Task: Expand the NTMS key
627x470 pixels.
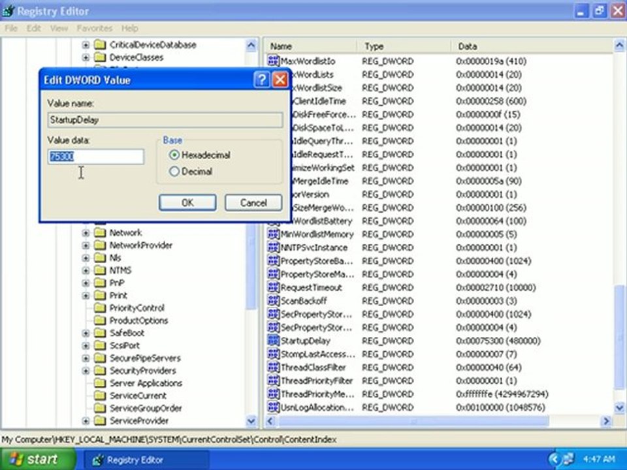Action: tap(86, 270)
